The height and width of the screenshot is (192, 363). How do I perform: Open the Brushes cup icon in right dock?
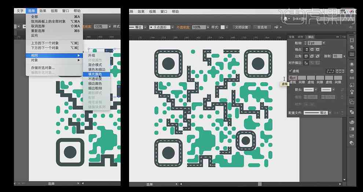pos(352,92)
